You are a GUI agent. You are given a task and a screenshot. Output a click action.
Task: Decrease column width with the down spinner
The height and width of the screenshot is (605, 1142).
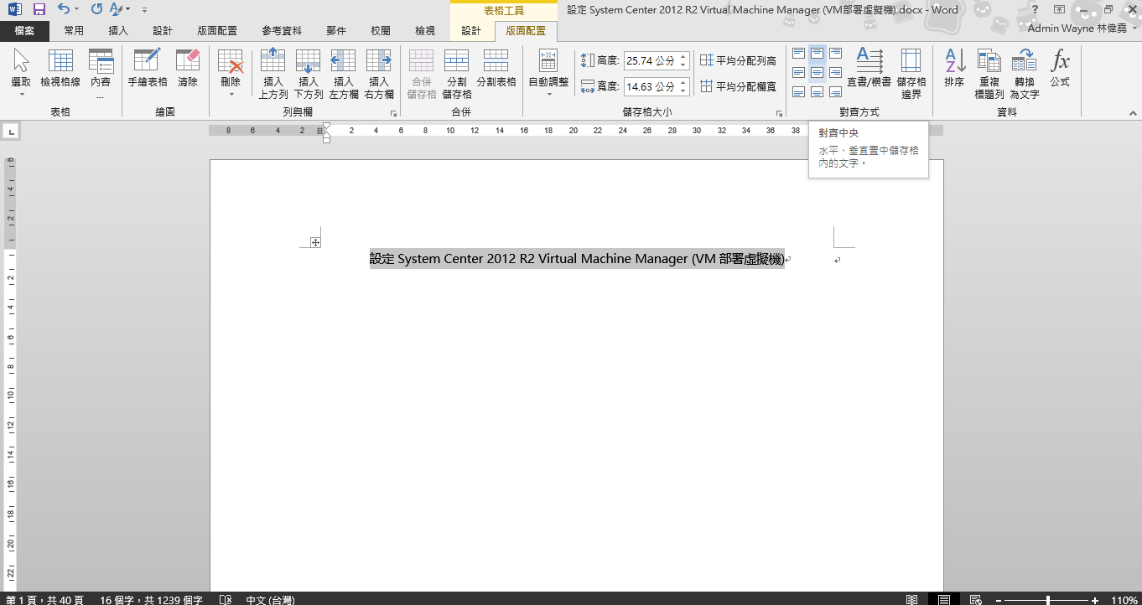[x=683, y=91]
